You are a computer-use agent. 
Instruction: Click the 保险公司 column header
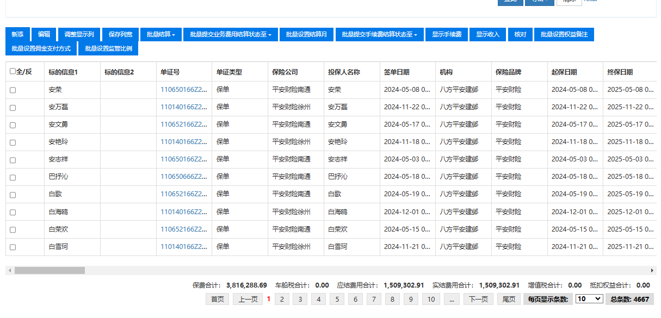[x=285, y=72]
